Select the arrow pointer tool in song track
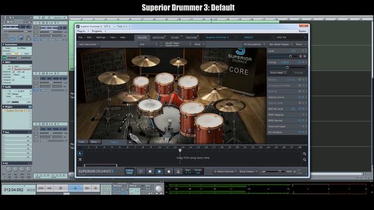Viewport: 374px width, 210px height. pos(80,153)
